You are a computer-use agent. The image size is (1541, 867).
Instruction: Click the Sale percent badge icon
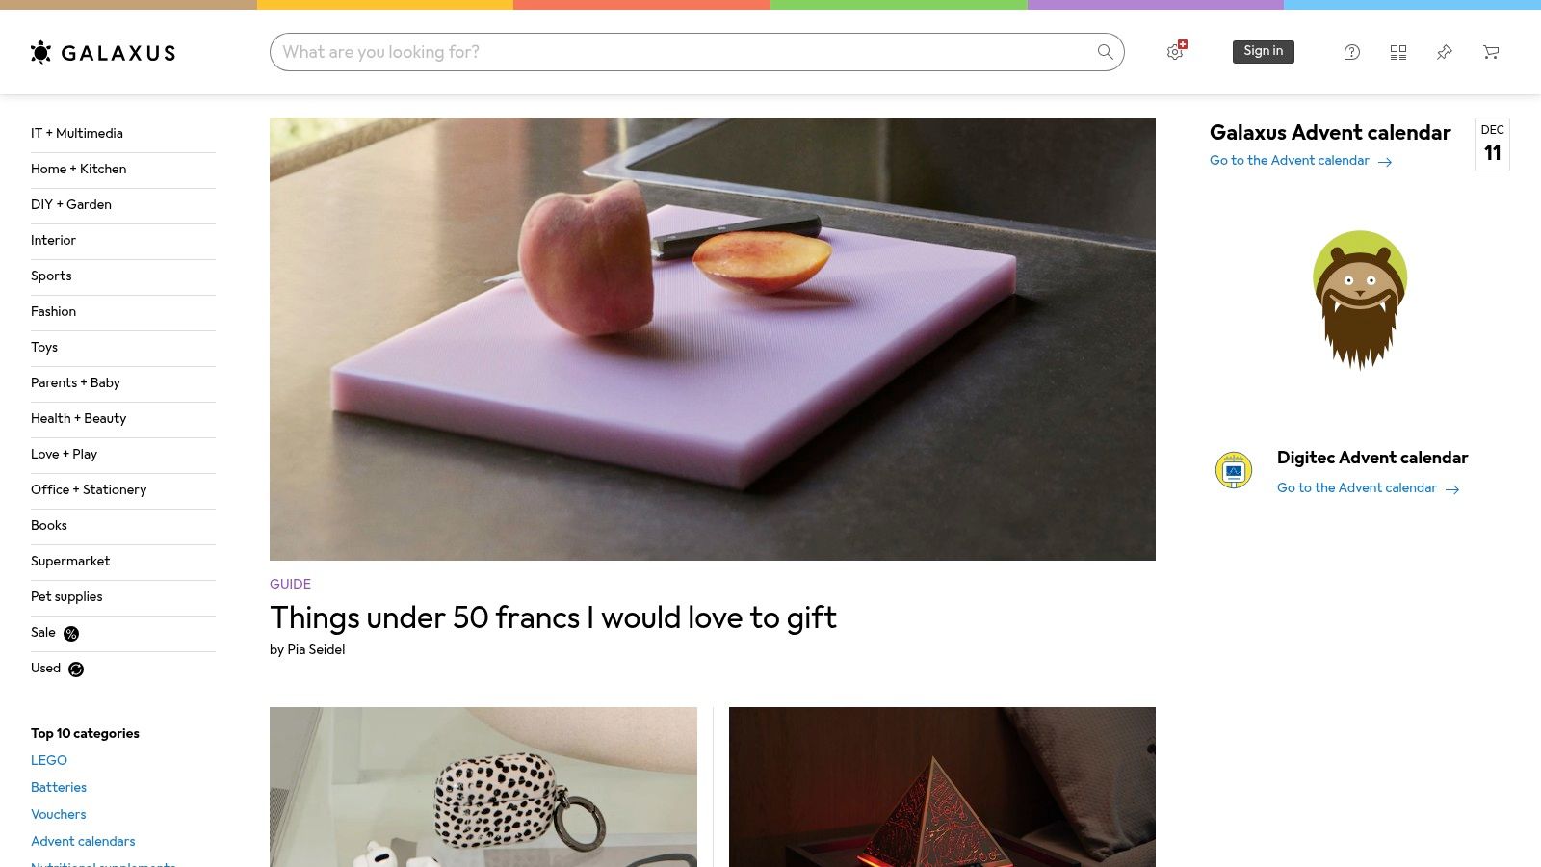point(71,634)
